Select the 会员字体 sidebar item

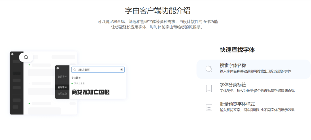[62, 76]
